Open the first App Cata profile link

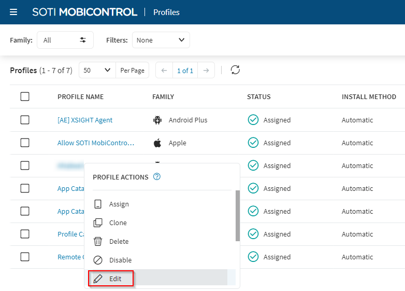click(71, 189)
